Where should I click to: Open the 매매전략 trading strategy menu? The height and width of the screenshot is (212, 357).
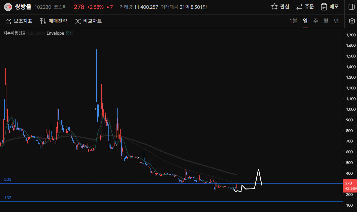[x=53, y=21]
